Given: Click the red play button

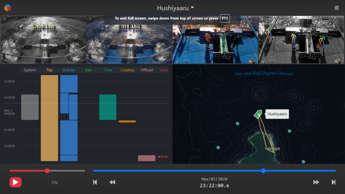Looking at the screenshot, I should [x=15, y=182].
